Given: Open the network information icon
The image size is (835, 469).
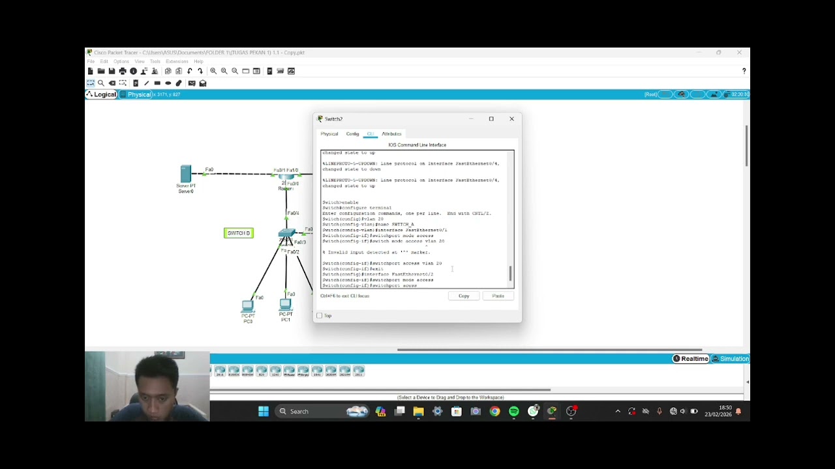Looking at the screenshot, I should coord(133,71).
